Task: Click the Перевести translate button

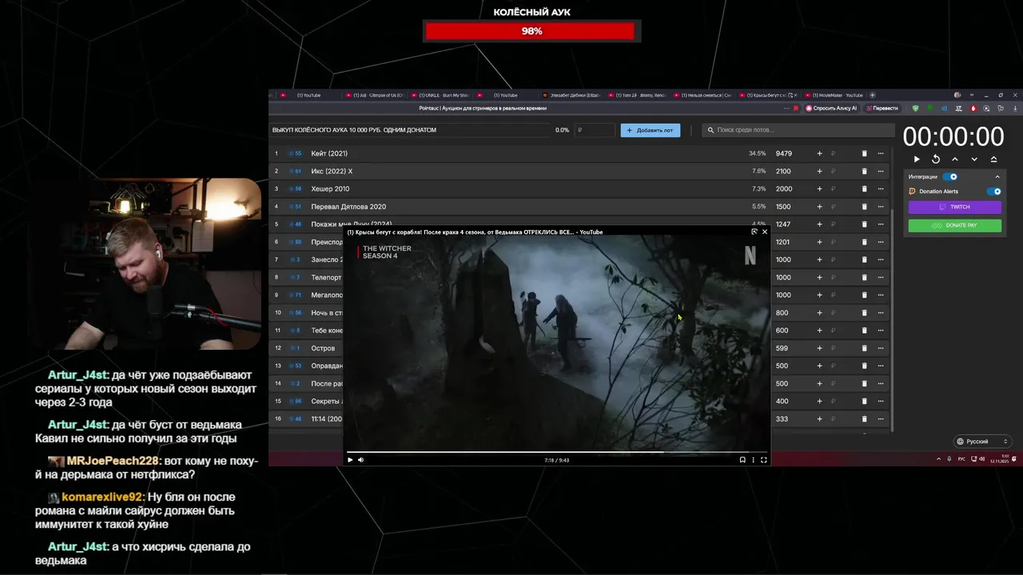Action: tap(882, 108)
